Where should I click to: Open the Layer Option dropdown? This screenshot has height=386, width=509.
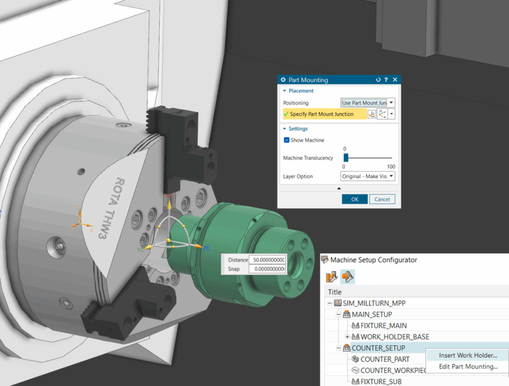[x=391, y=177]
